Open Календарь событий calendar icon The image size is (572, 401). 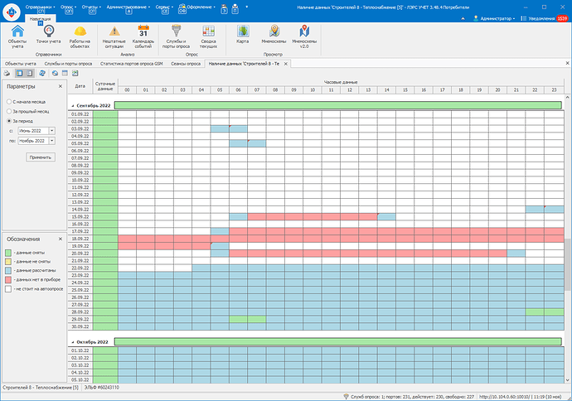(x=143, y=31)
